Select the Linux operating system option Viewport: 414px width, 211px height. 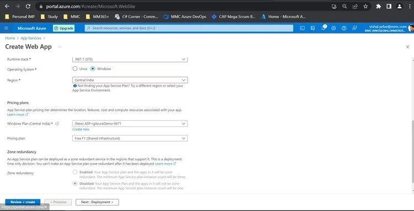click(75, 69)
